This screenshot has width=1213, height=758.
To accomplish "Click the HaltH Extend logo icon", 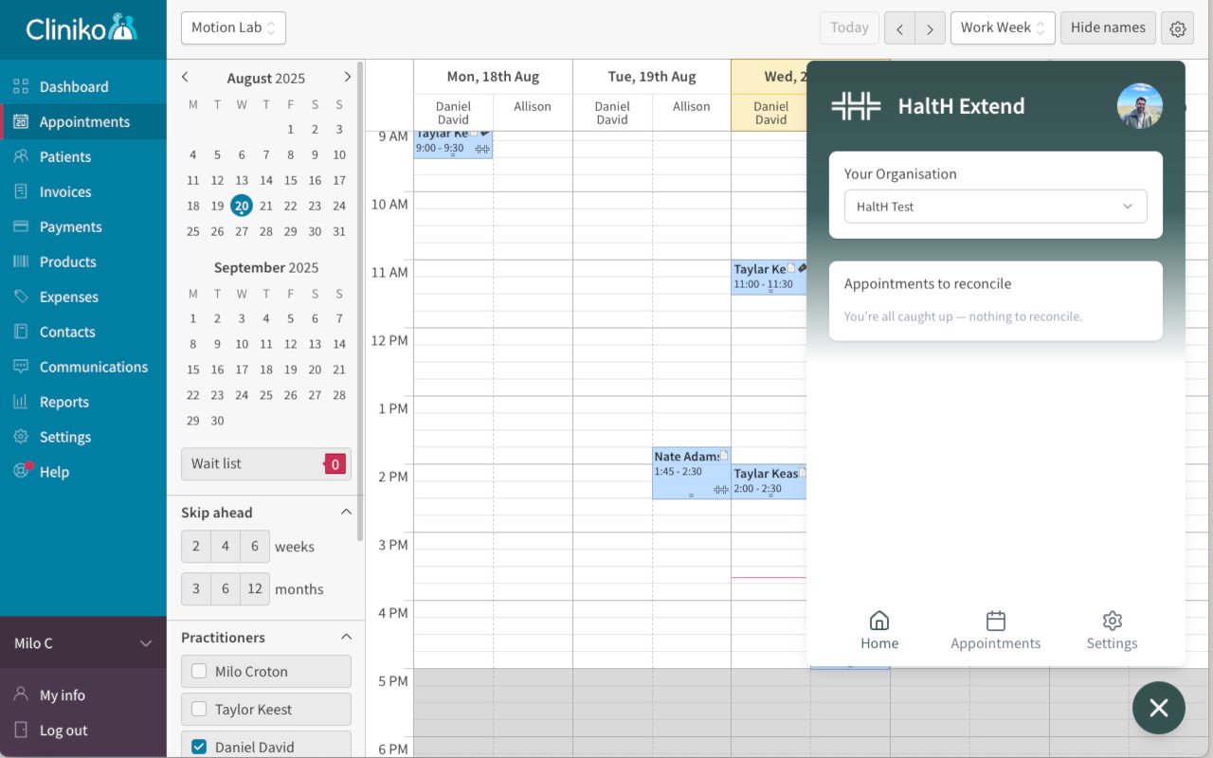I will (856, 106).
